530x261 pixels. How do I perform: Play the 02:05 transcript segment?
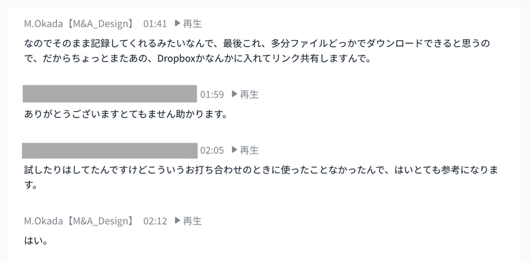(245, 150)
